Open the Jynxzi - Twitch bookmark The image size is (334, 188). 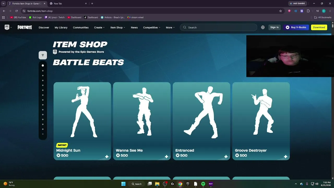pyautogui.click(x=55, y=17)
